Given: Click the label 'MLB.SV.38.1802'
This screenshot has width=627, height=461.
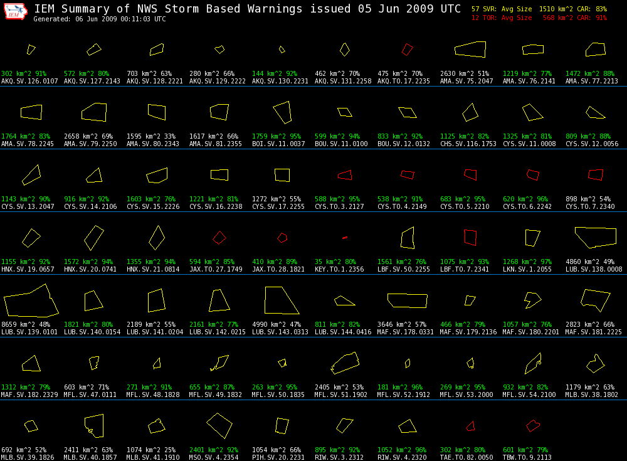Looking at the screenshot, I should pos(591,395).
